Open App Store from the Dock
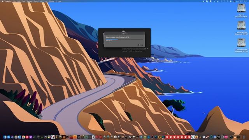The height and width of the screenshot is (140, 249). 9,137
